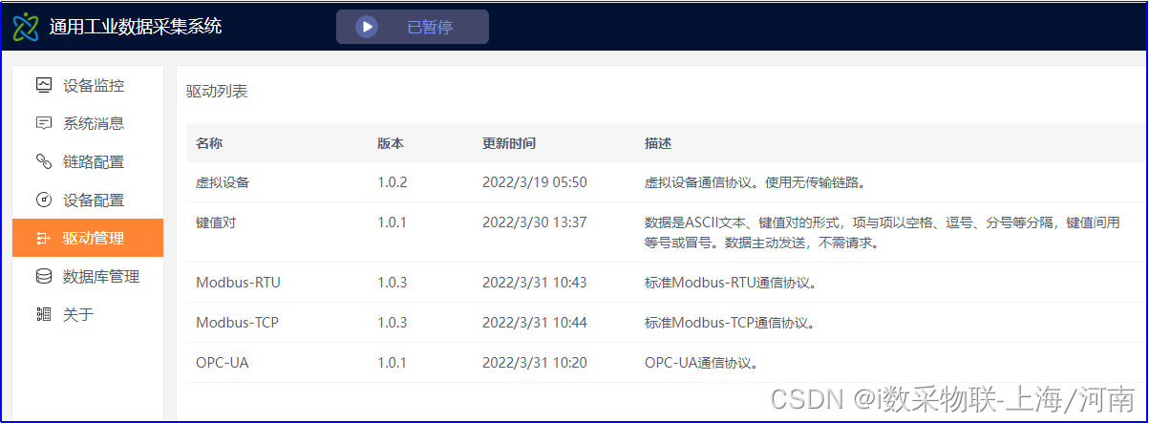
Task: Click the 驱动管理 driver icon
Action: [43, 238]
